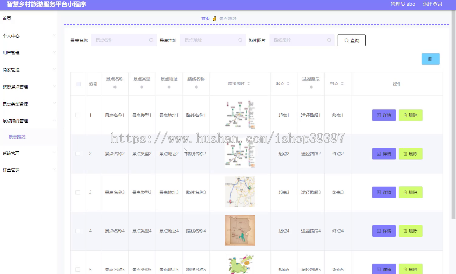456x274 pixels.
Task: Check the row 2 checkbox
Action: coord(78,154)
